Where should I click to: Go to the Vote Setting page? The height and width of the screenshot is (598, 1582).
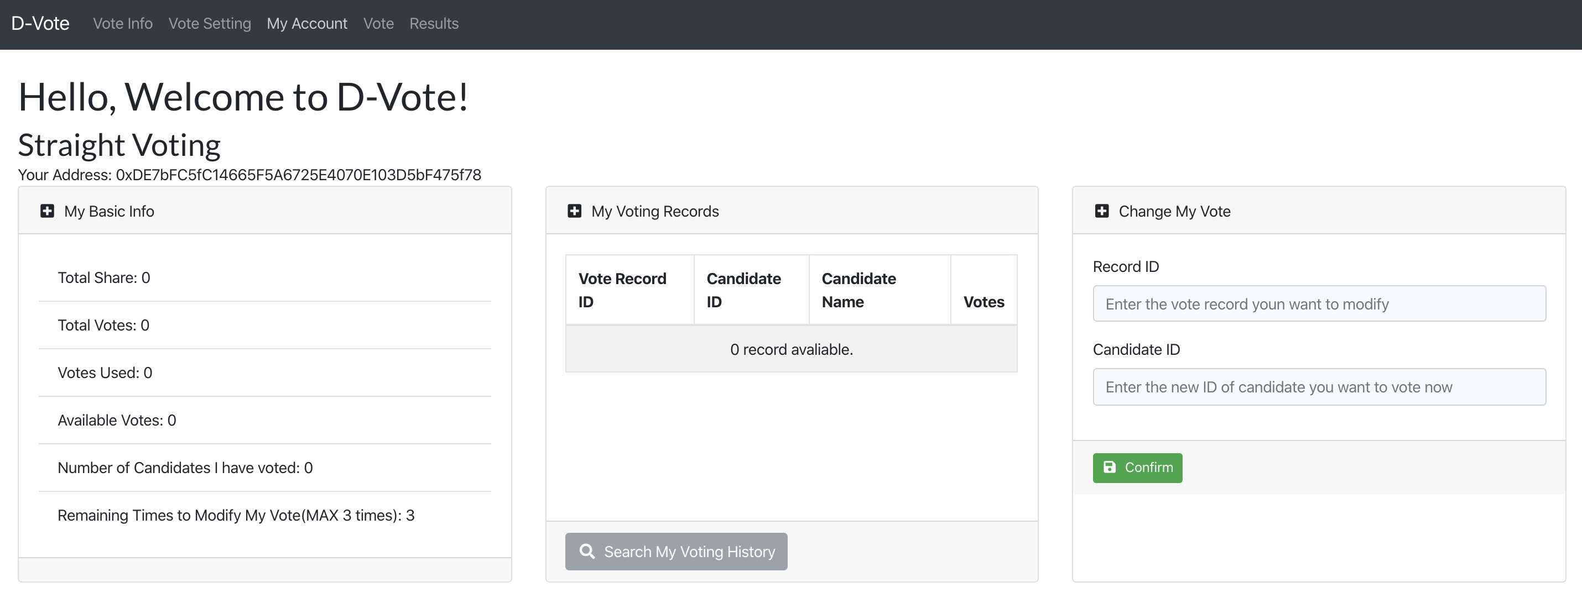tap(210, 23)
